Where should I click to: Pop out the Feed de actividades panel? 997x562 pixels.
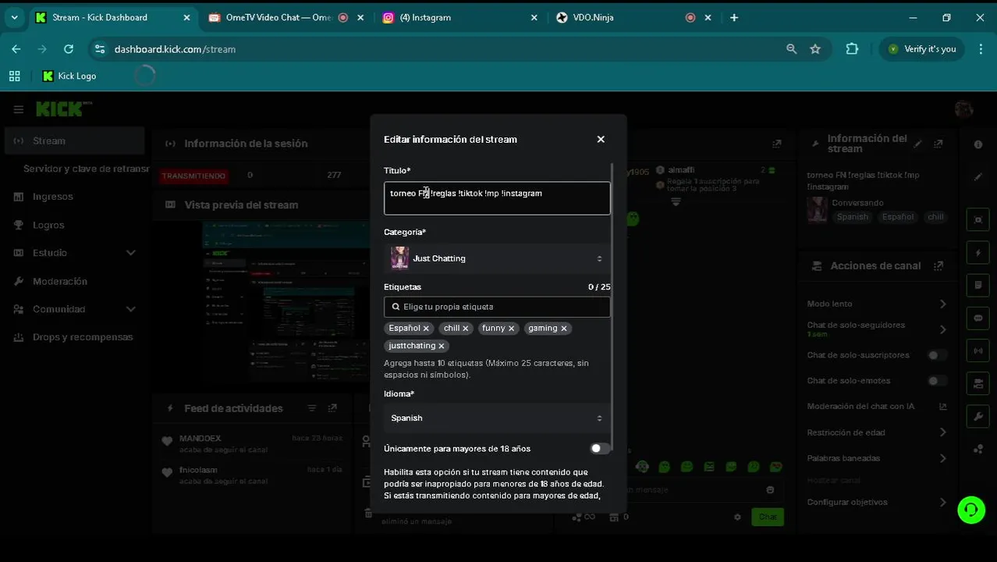[x=332, y=408]
